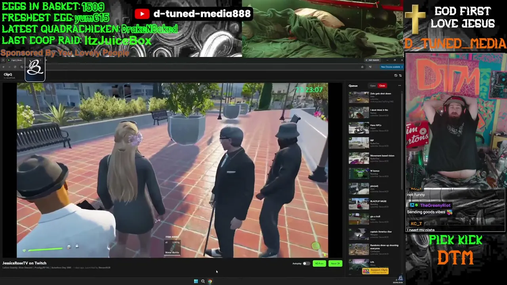Open Windows taskbar search
Screen dimensions: 507x285
pyautogui.click(x=203, y=281)
